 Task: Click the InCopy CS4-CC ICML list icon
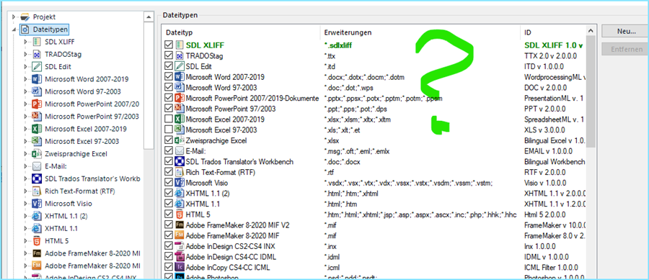click(180, 268)
